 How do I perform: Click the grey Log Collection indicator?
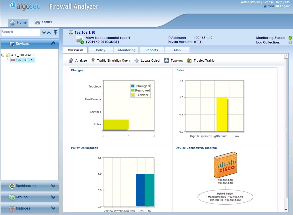tap(290, 42)
